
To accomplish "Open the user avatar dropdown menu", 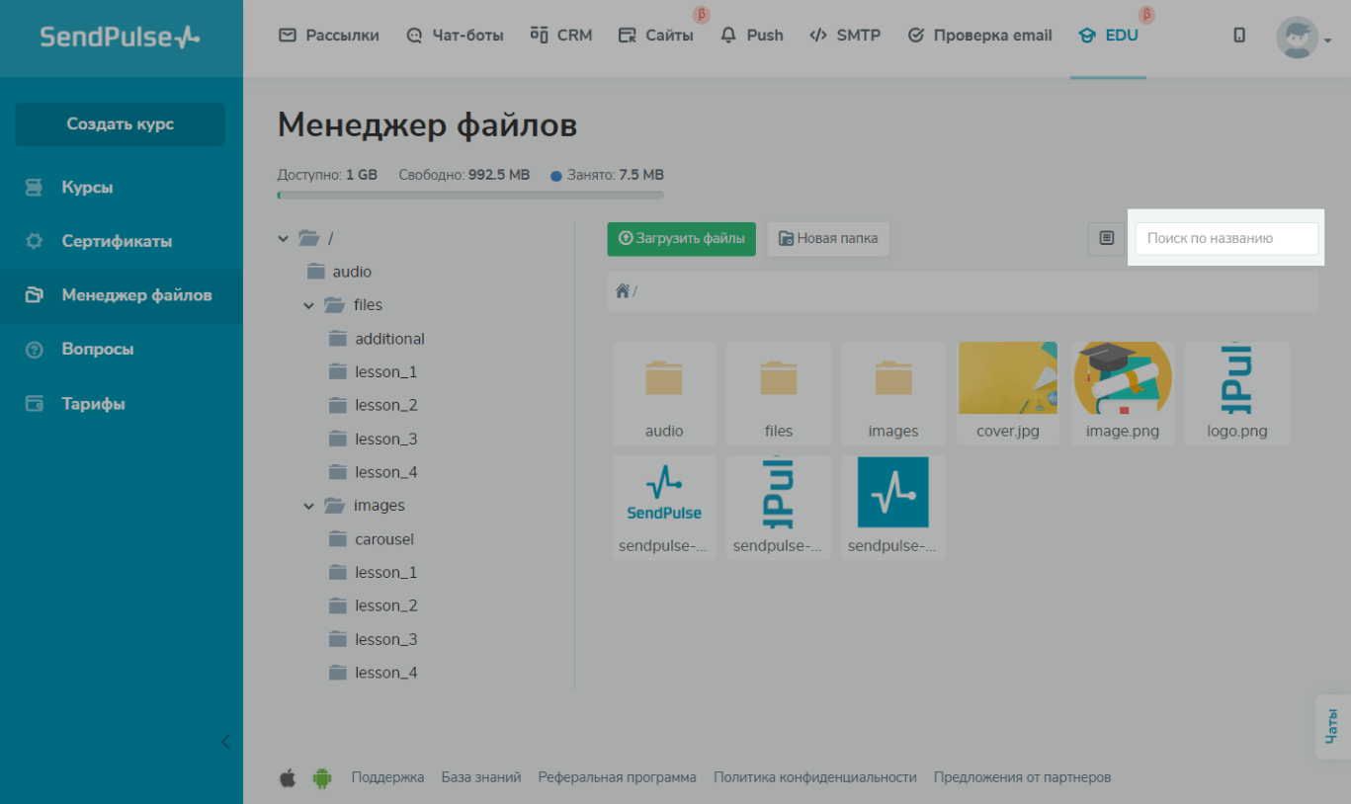I will [x=1304, y=38].
